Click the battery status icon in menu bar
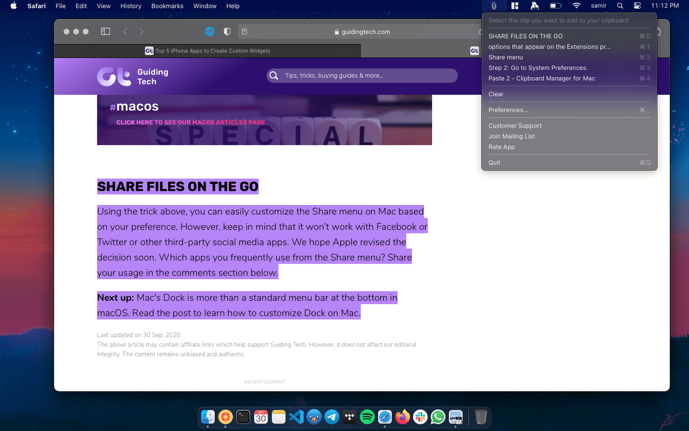Screen dimensions: 689x431 555,6
